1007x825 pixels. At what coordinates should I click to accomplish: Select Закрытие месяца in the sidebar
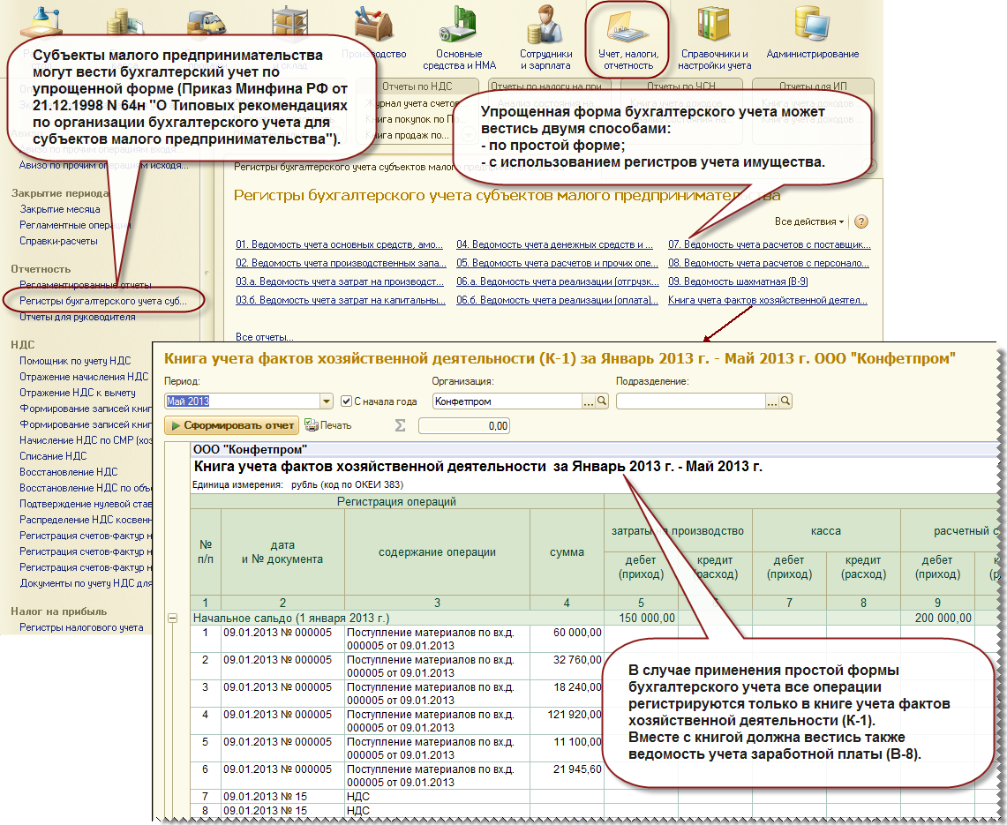tap(60, 208)
